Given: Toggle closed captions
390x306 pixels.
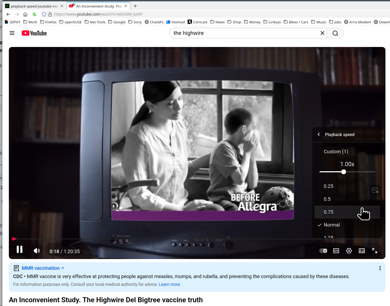Looking at the screenshot, I should pos(336,251).
